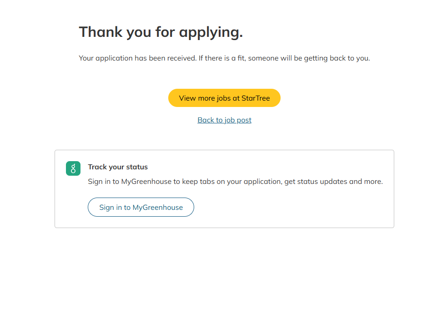Click the word "StarTree" in the yellow button
The height and width of the screenshot is (310, 442).
(256, 98)
